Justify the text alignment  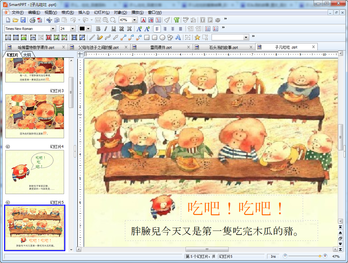(x=181, y=29)
